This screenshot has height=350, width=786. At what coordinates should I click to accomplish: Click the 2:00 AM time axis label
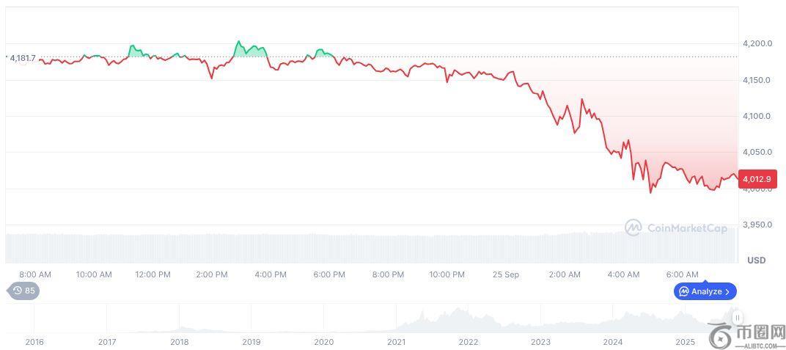tap(565, 274)
